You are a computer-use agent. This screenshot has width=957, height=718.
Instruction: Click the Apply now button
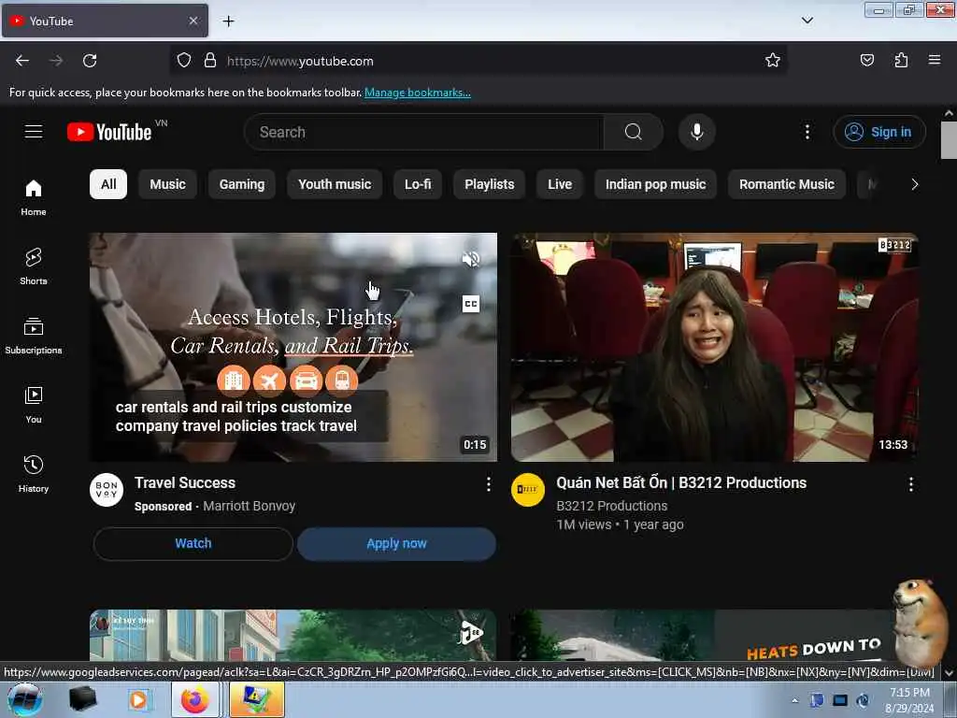396,543
